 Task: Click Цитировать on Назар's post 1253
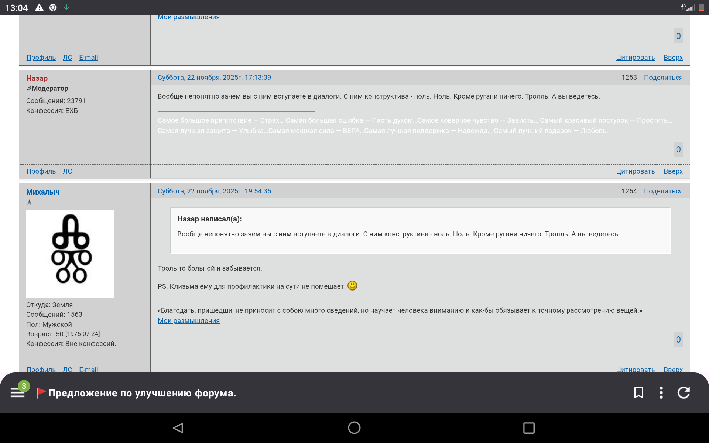point(635,171)
